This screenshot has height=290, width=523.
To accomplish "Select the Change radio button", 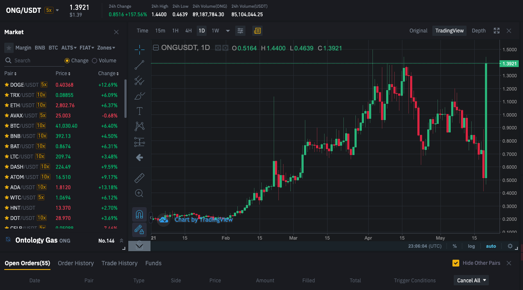I will (x=67, y=61).
